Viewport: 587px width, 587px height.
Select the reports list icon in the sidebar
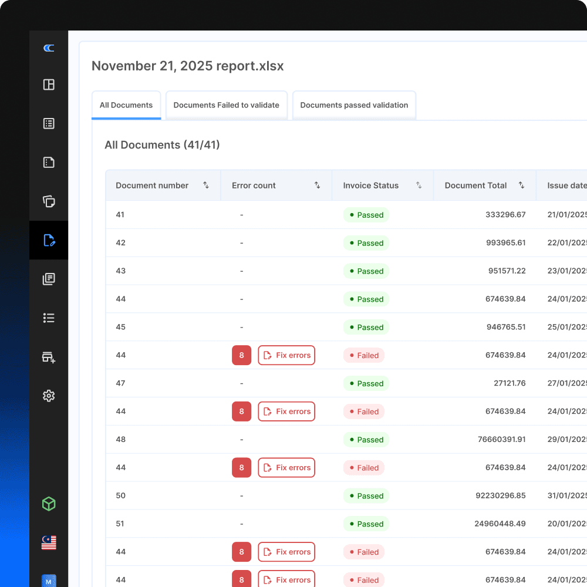(x=49, y=123)
